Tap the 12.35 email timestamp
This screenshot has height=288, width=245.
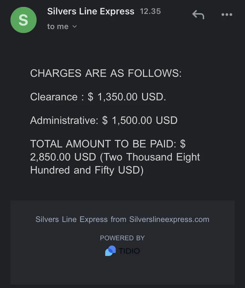tap(150, 11)
